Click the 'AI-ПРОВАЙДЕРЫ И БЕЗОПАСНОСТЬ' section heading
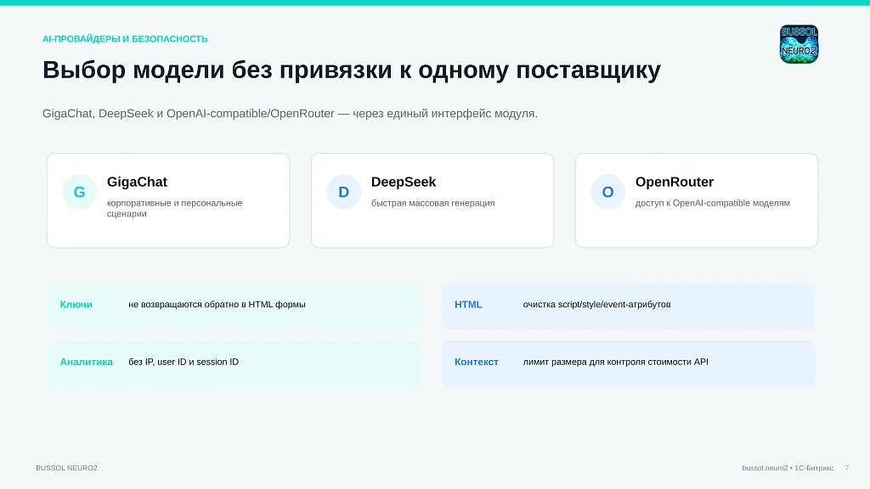 click(x=125, y=39)
